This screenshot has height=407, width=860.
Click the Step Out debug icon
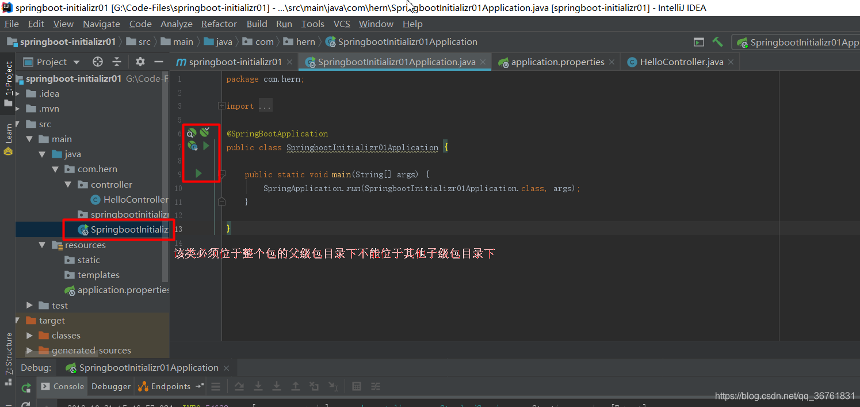[x=296, y=386]
